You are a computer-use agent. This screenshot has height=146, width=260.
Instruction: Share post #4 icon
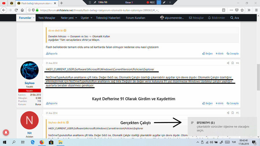click(228, 63)
